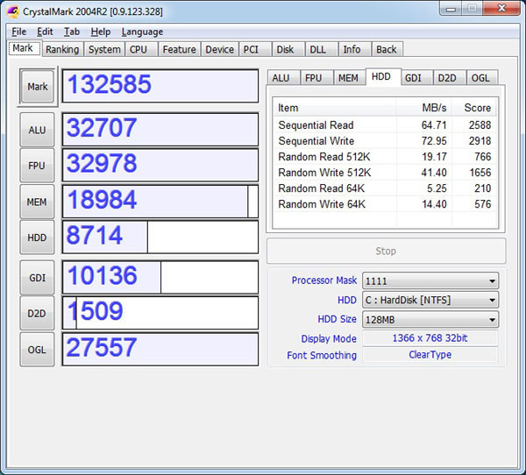Show OGL details tab in results panel
Image resolution: width=526 pixels, height=475 pixels.
tap(482, 78)
